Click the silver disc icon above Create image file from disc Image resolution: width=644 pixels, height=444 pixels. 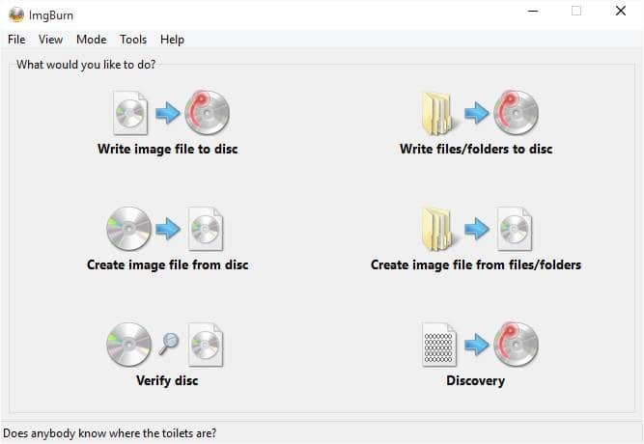coord(129,229)
